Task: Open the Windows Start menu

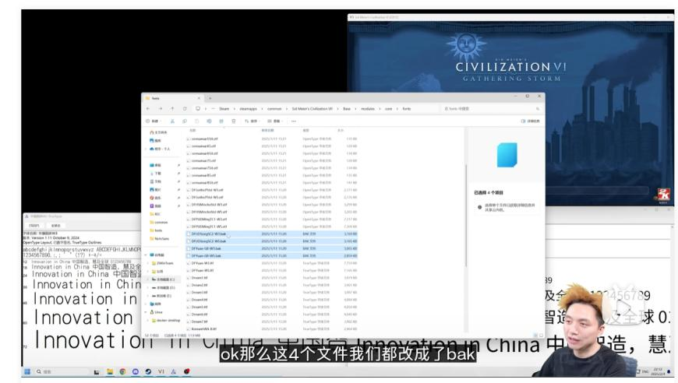Action: (x=27, y=371)
